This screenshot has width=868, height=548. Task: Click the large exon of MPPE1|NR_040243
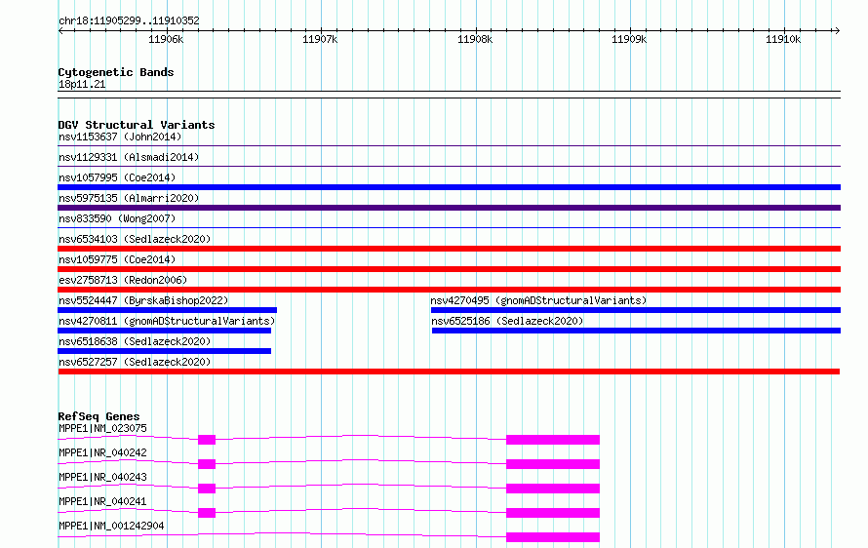click(x=553, y=489)
